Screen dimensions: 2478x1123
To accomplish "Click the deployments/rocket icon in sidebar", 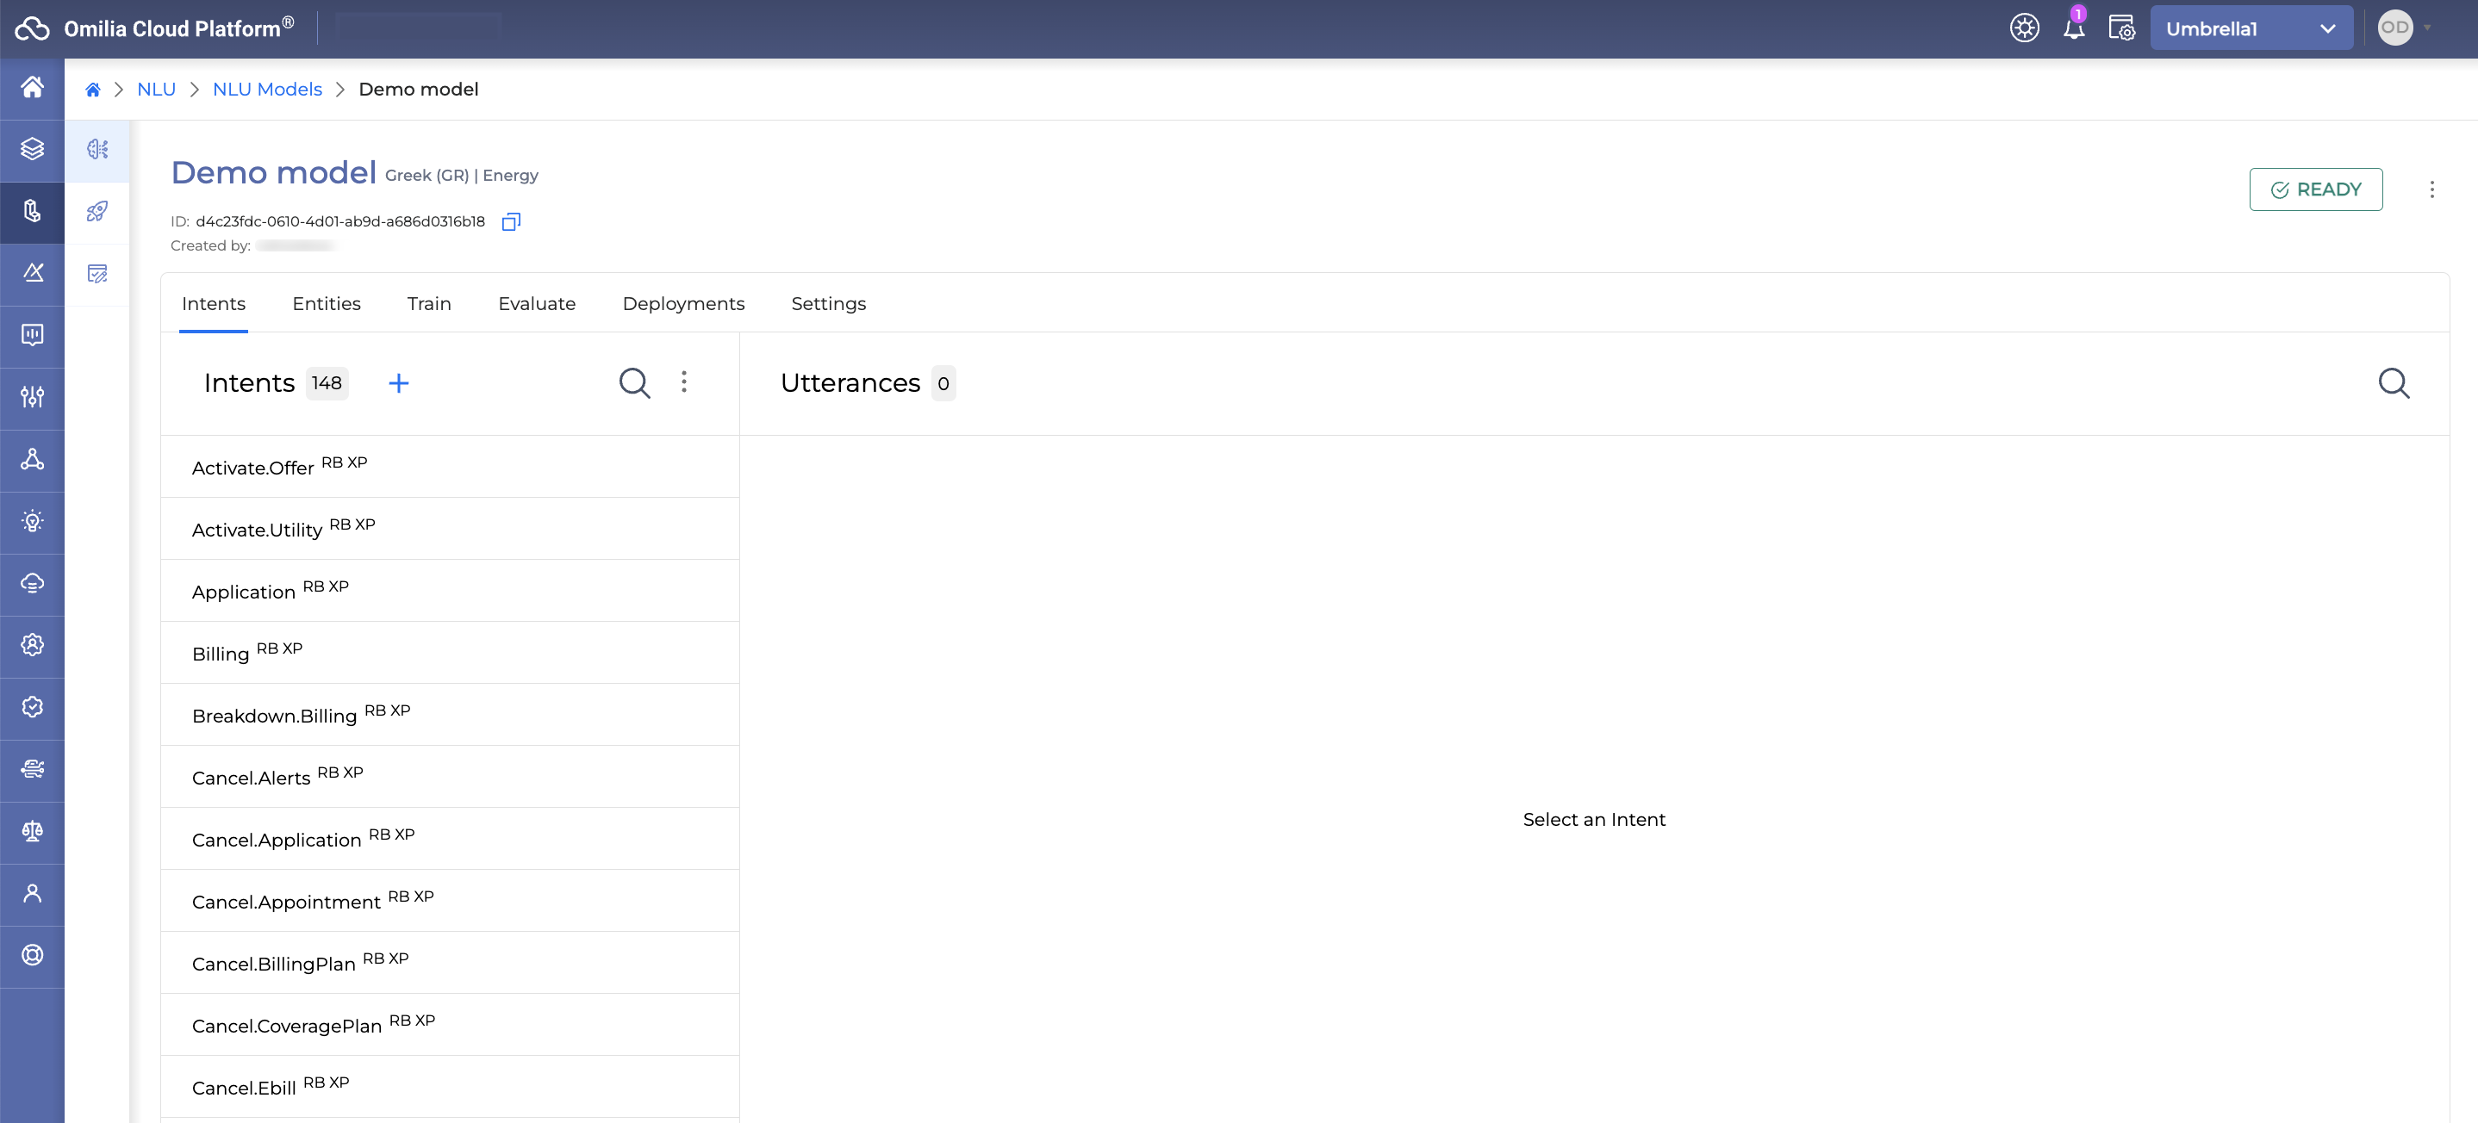I will [98, 210].
